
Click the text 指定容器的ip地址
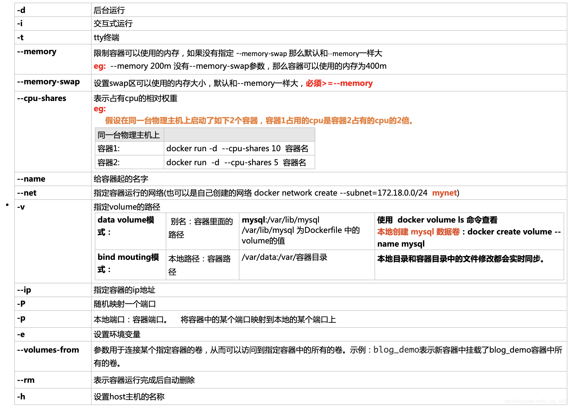124,290
